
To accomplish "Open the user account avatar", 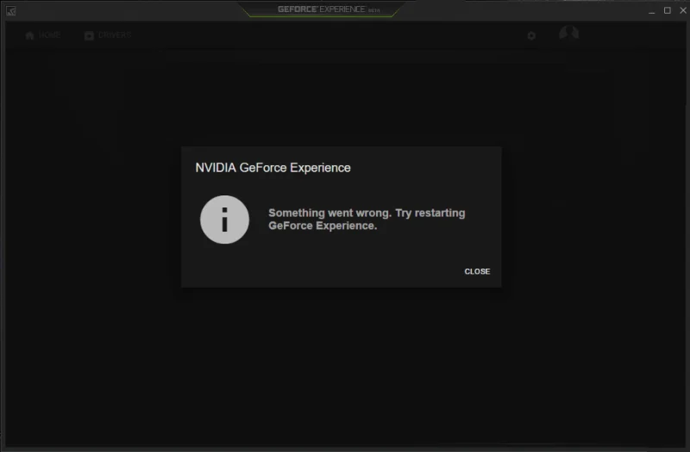I will coord(568,34).
